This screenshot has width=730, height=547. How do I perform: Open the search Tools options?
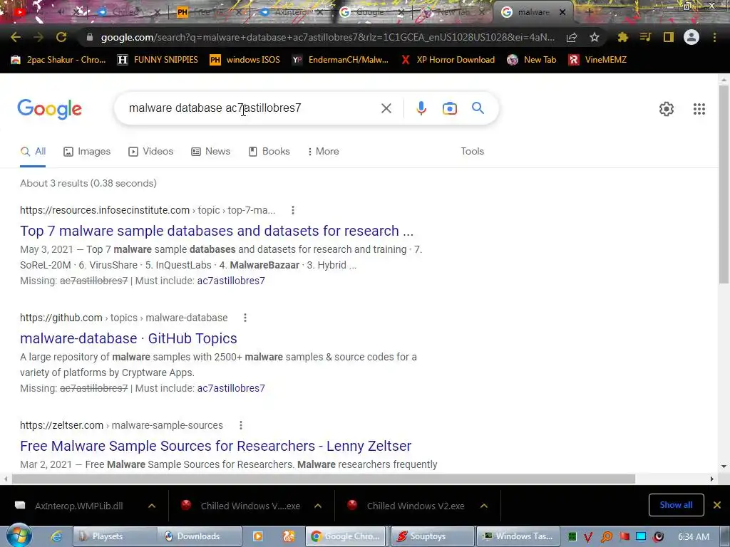(x=472, y=151)
